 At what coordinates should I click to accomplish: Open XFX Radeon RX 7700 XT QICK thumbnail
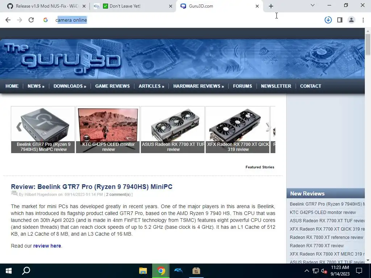[x=237, y=130]
